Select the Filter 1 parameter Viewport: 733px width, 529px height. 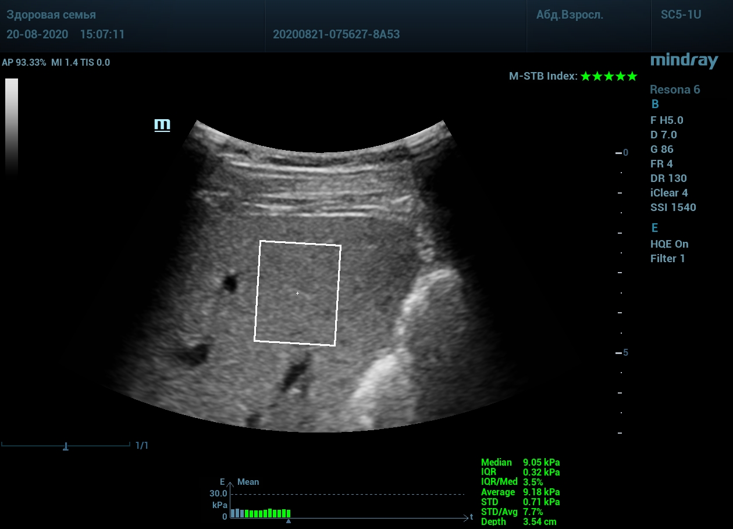click(667, 259)
